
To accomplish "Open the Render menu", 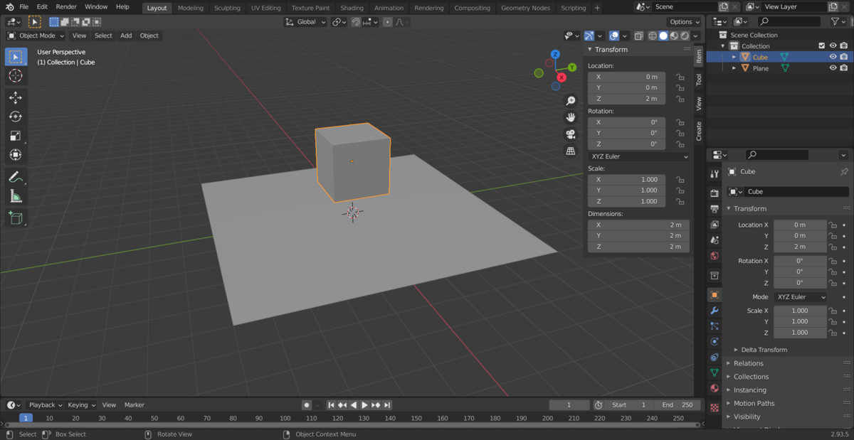I will 66,7.
